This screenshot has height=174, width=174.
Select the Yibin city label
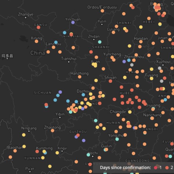60,114
